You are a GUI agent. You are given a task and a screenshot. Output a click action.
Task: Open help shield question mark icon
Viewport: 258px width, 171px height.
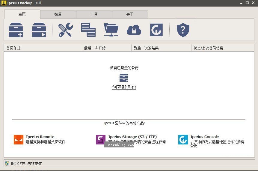click(183, 30)
